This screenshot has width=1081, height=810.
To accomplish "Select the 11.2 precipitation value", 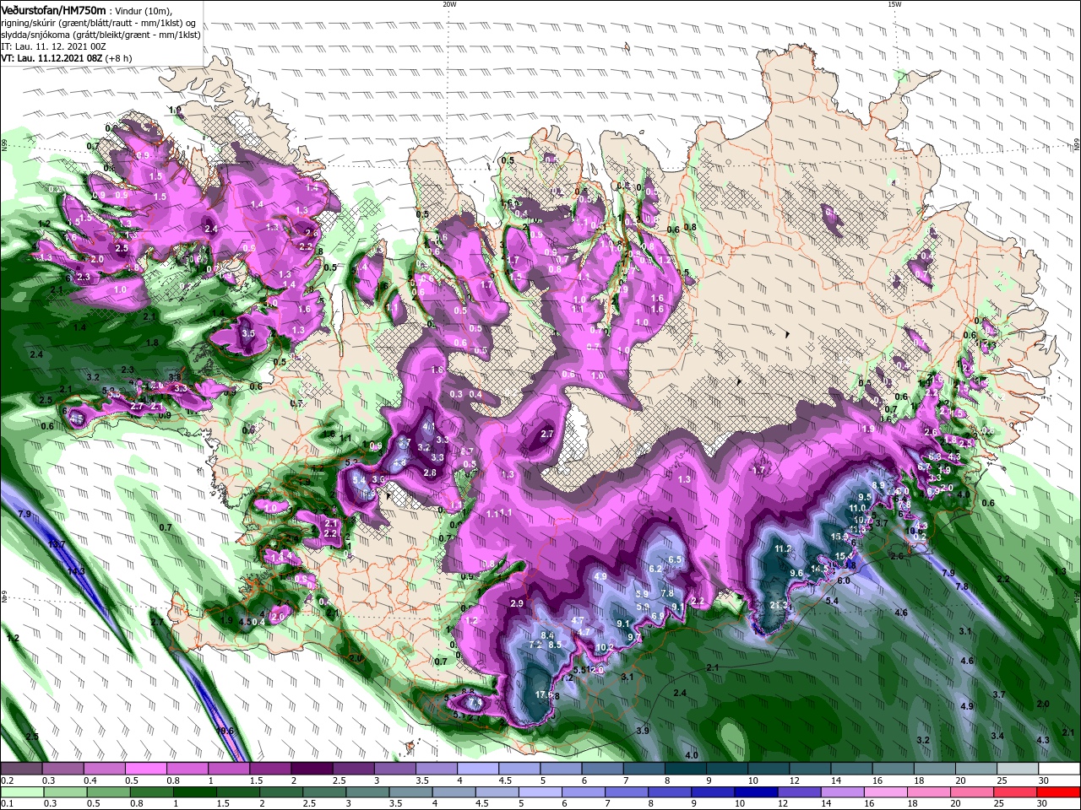I will click(x=783, y=548).
